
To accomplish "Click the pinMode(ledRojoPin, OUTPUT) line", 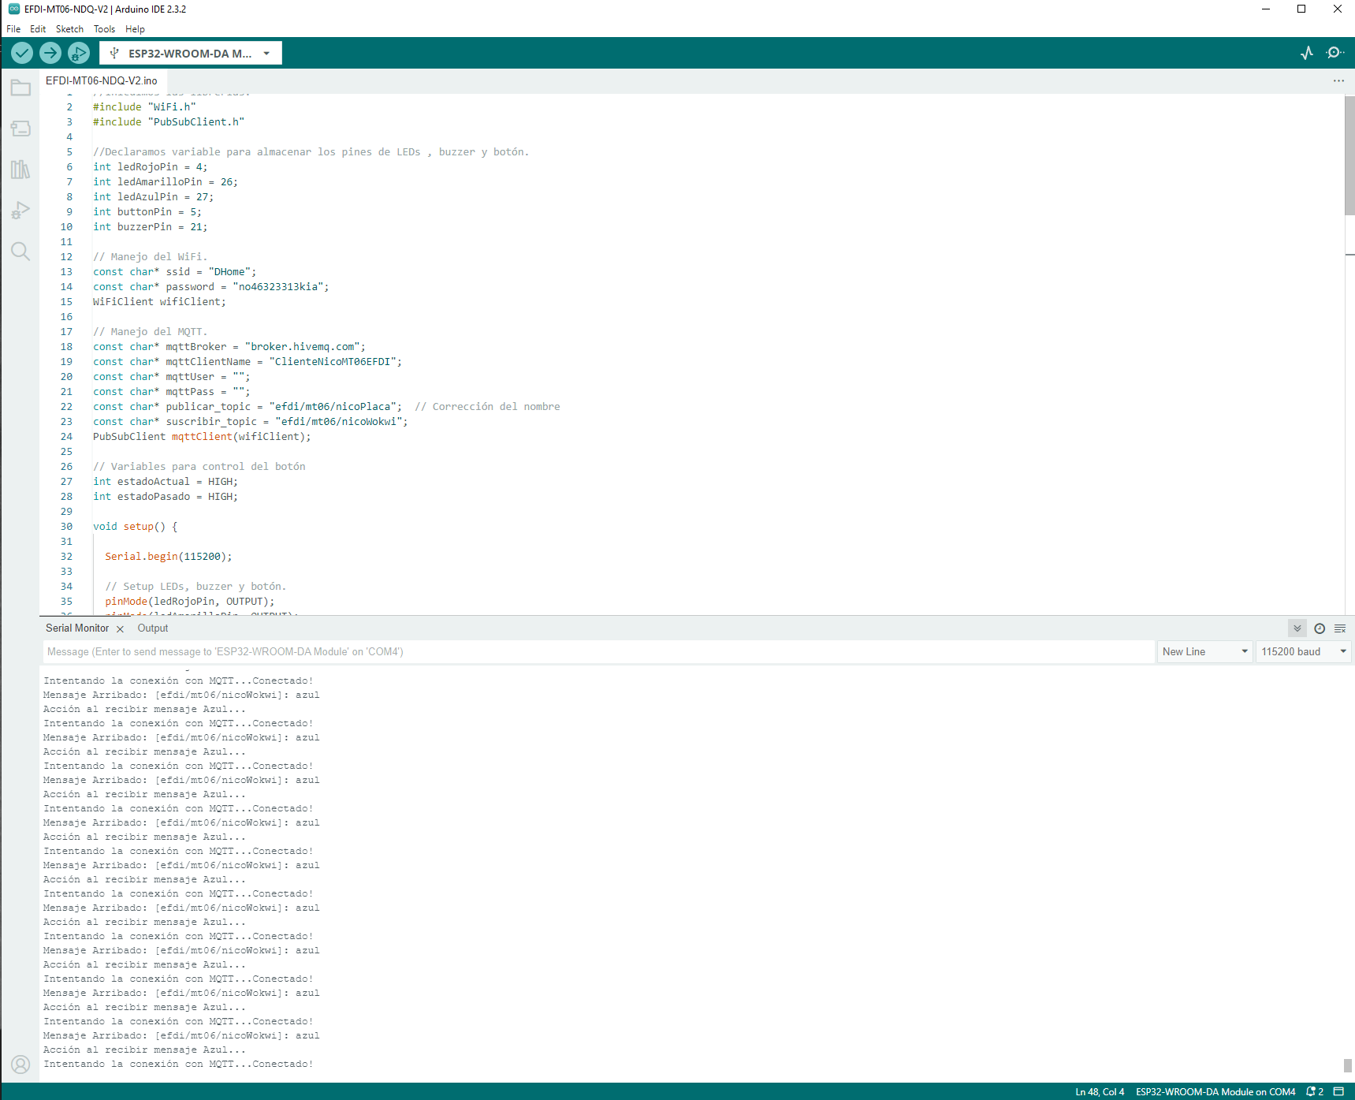I will click(x=190, y=602).
